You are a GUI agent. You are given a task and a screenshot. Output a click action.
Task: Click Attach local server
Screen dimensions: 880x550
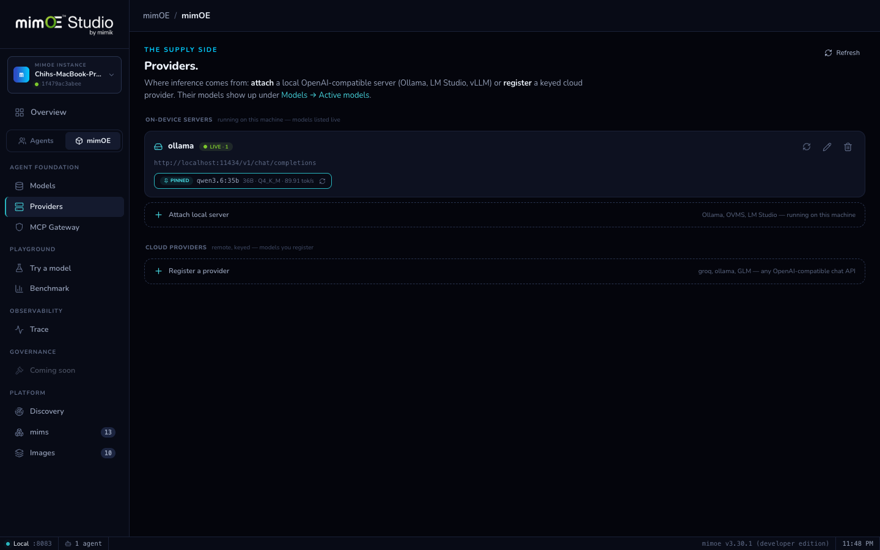pyautogui.click(x=505, y=215)
